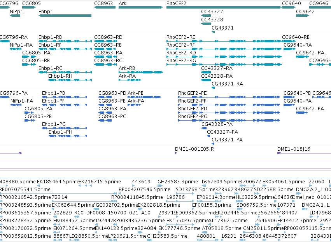Select protein label CG6805-PA
The width and height of the screenshot is (331, 242).
tap(39, 109)
